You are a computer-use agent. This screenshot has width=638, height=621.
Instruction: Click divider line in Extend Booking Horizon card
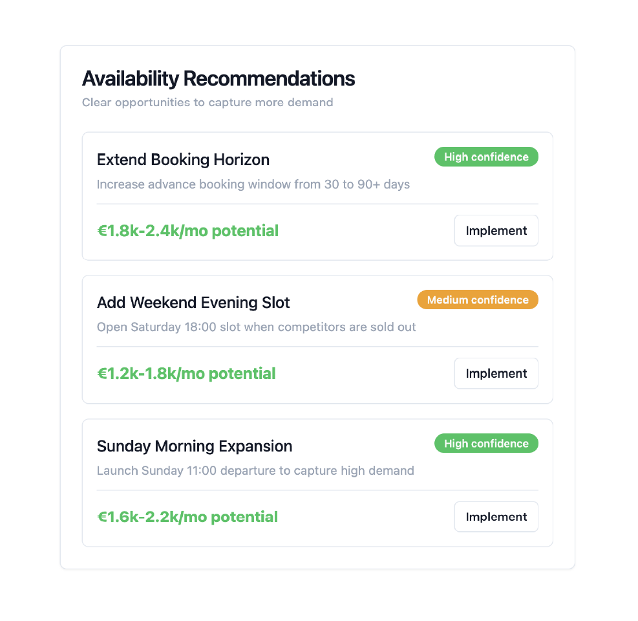point(317,204)
